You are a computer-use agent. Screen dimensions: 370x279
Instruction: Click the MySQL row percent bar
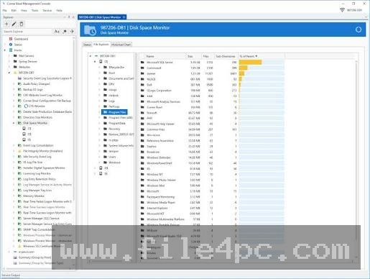[262, 79]
